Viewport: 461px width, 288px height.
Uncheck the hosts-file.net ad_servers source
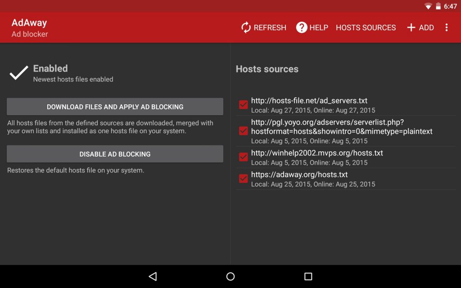(244, 105)
